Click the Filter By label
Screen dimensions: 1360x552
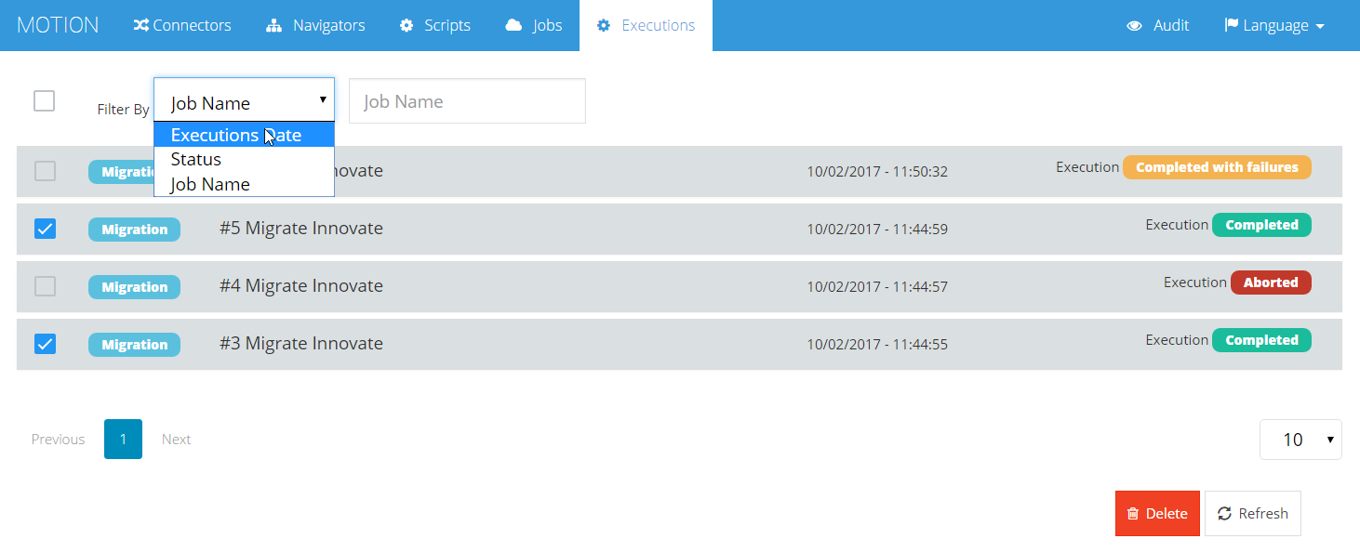click(123, 110)
